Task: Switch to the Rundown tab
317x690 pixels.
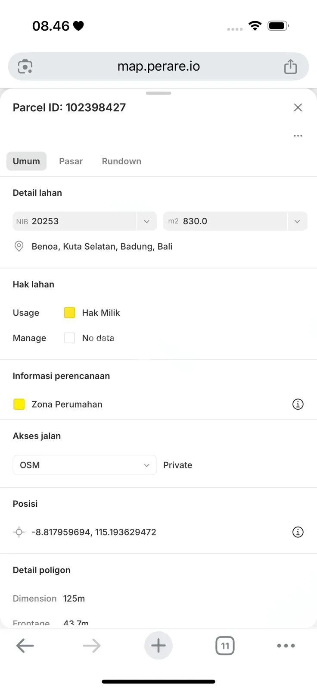Action: click(x=121, y=161)
